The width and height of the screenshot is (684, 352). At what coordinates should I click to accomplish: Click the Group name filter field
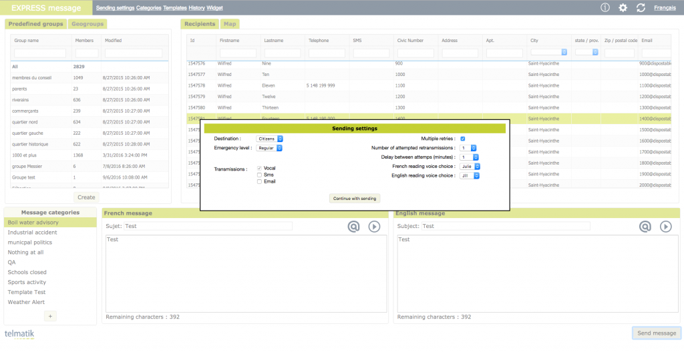click(x=40, y=53)
